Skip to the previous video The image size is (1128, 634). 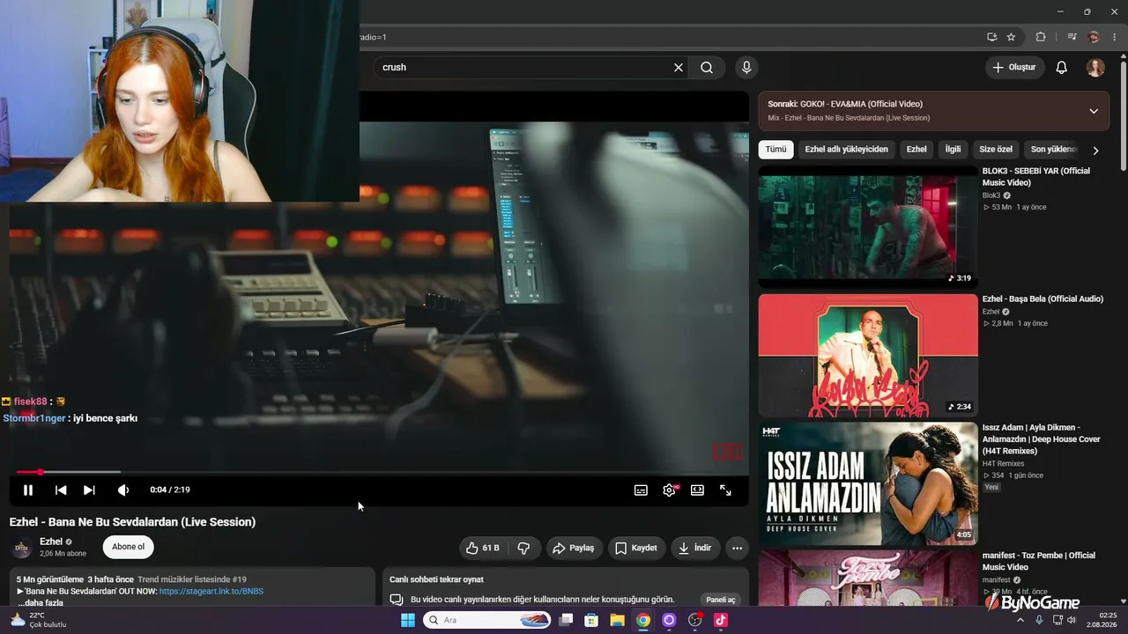click(61, 490)
